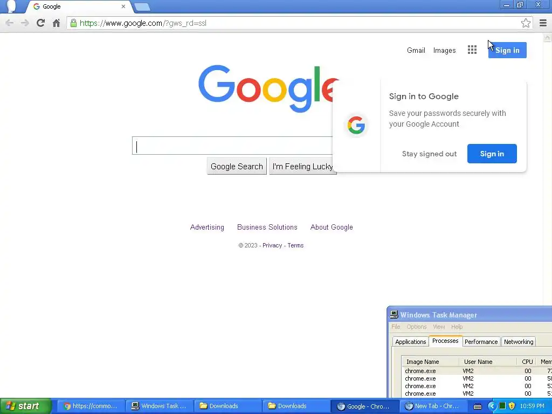552x414 pixels.
Task: Switch to Task Manager Applications tab
Action: point(410,341)
